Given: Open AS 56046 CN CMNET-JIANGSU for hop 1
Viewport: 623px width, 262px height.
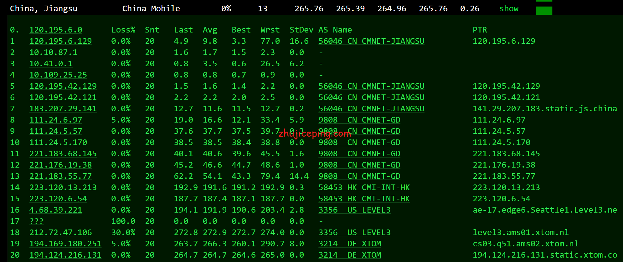Looking at the screenshot, I should [x=371, y=41].
